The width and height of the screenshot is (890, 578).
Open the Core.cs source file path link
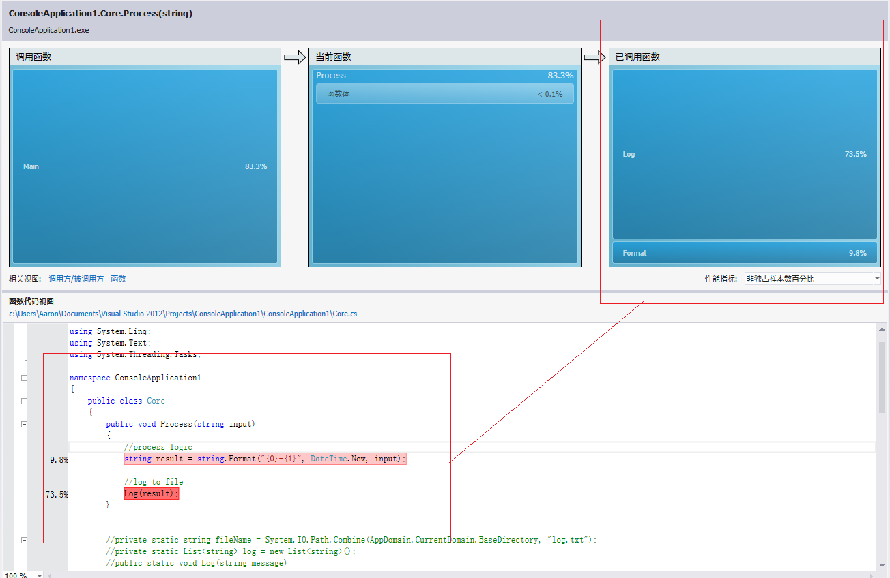tap(183, 314)
